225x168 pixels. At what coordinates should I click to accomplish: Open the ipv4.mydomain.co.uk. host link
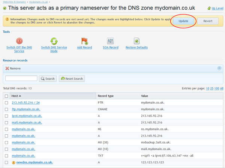[x=27, y=116]
